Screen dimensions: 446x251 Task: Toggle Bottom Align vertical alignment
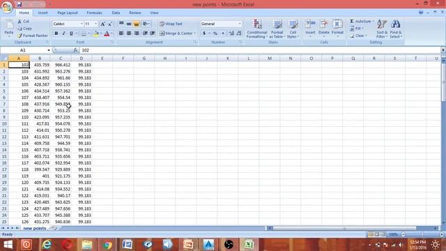coord(137,24)
